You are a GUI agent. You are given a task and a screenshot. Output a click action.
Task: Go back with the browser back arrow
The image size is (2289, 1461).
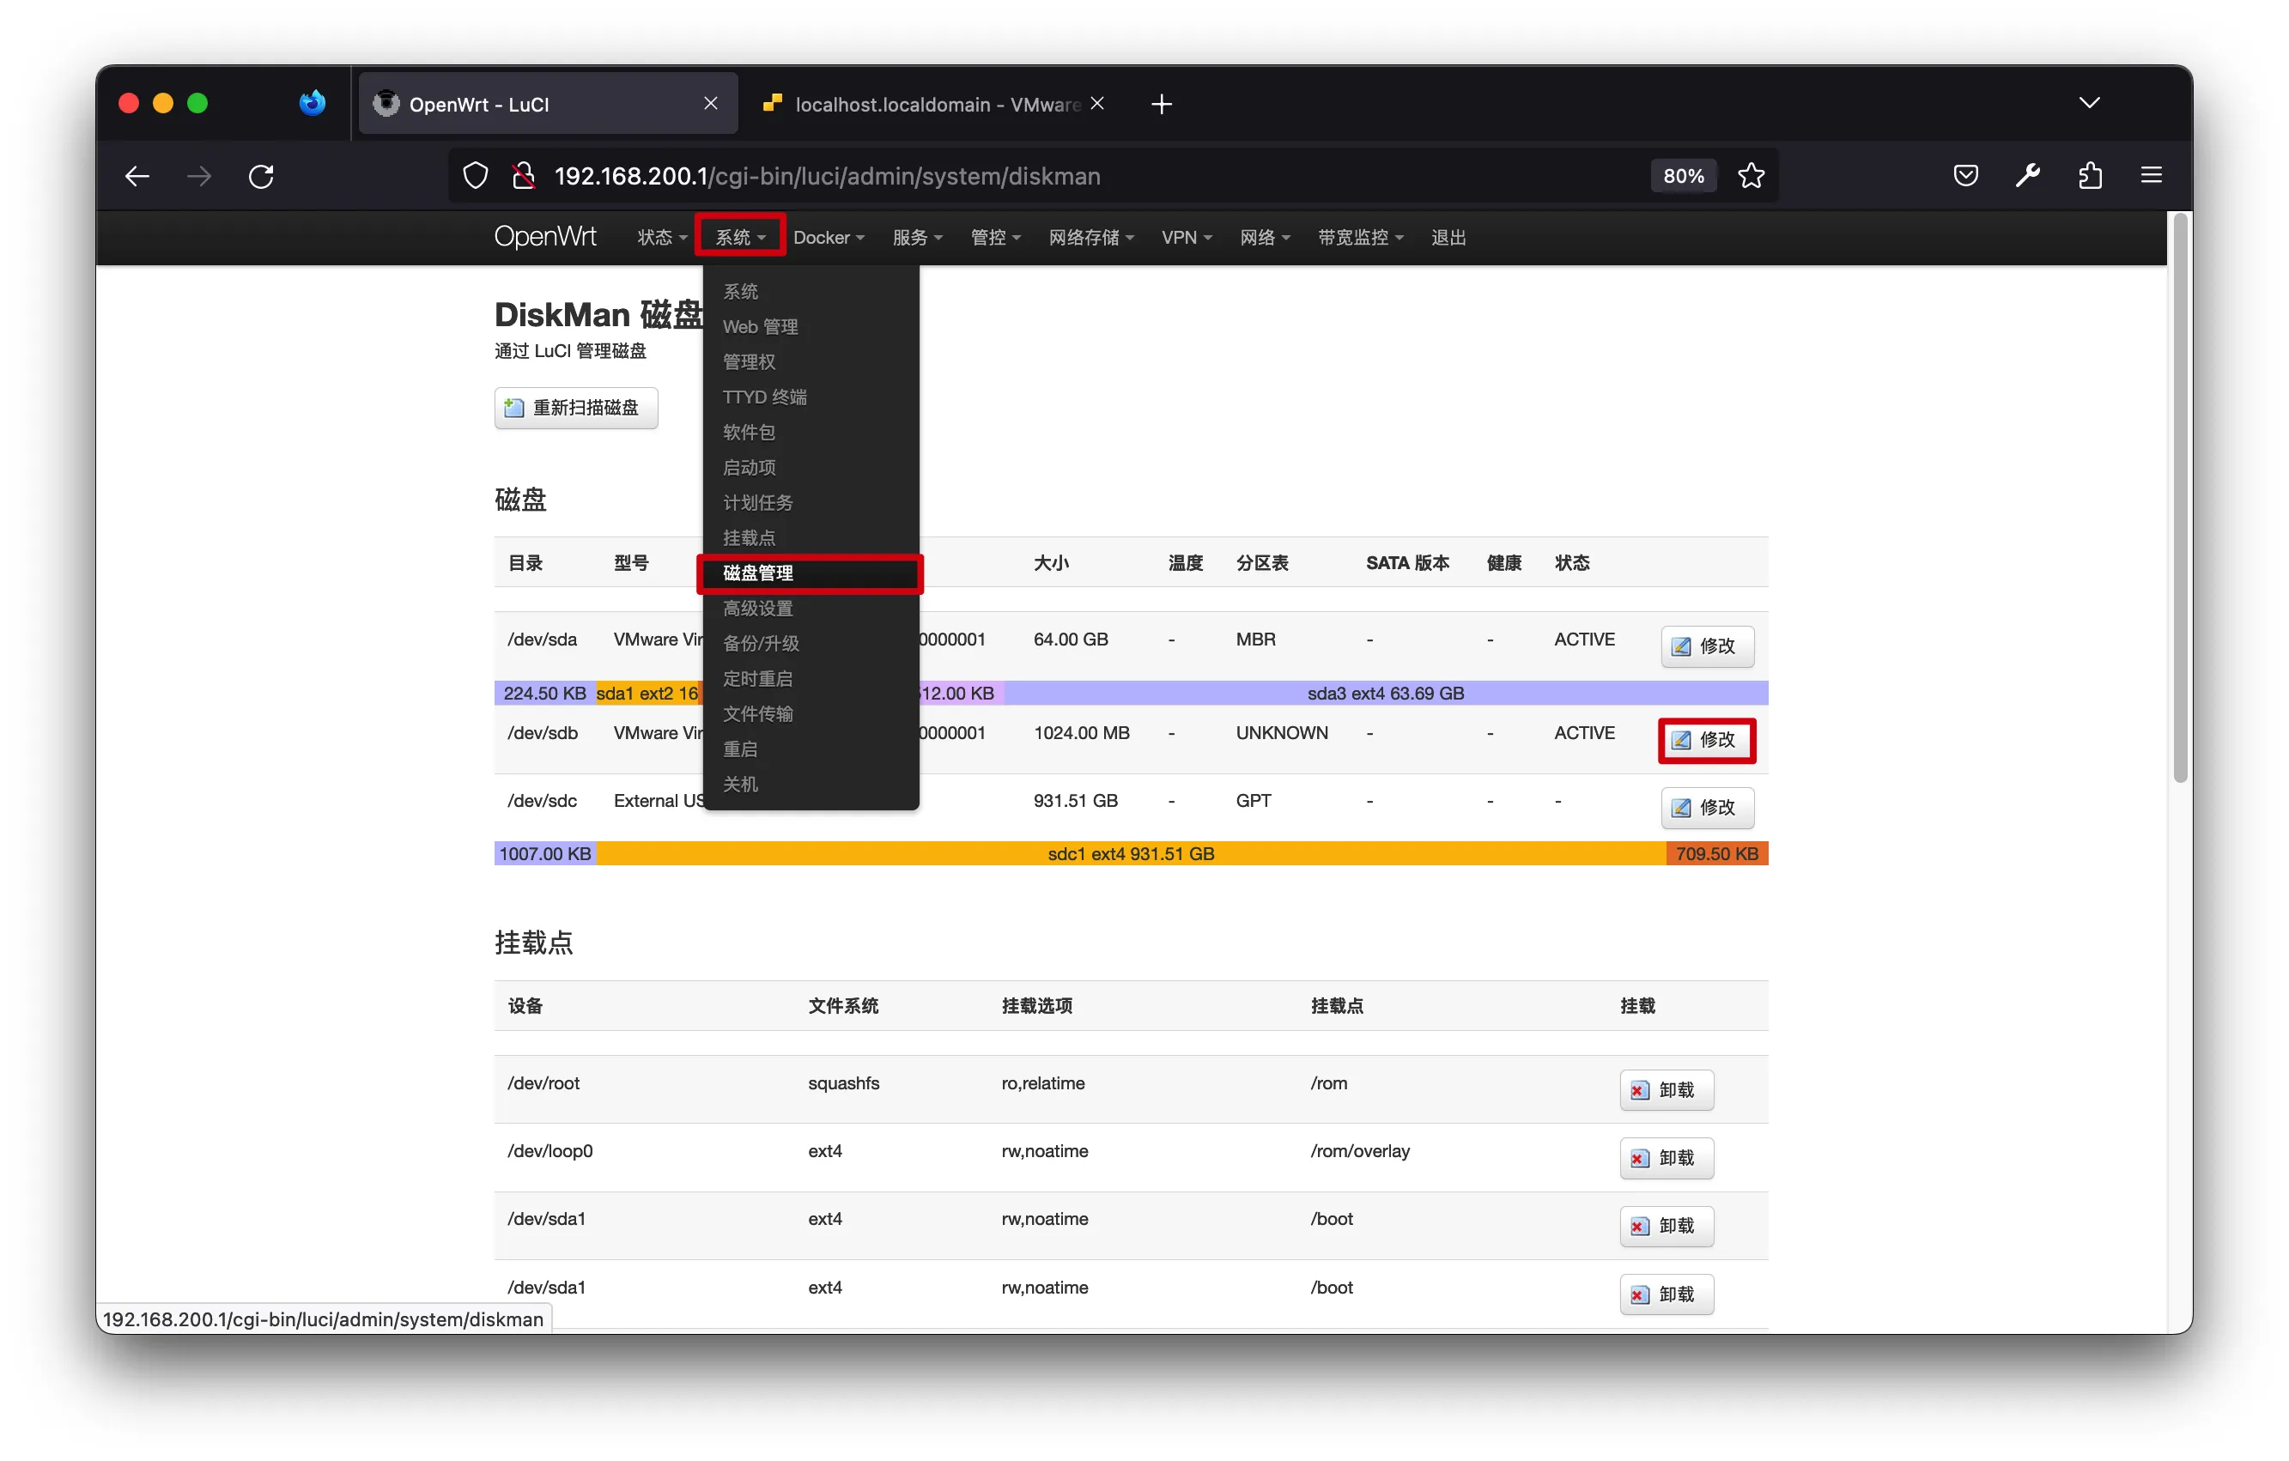[x=137, y=176]
